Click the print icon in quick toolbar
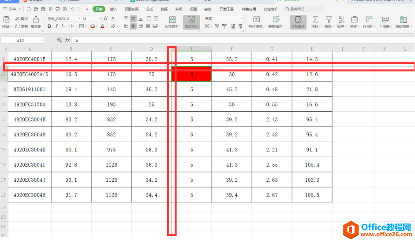The image size is (415, 242). [x=58, y=9]
